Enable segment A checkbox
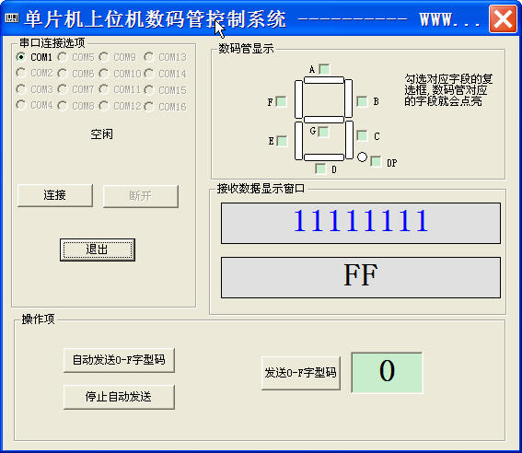Screen dimensions: 522x453 click(x=324, y=69)
